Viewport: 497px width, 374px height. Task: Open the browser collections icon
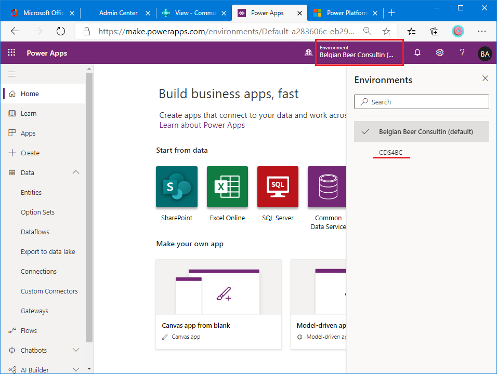[x=434, y=31]
